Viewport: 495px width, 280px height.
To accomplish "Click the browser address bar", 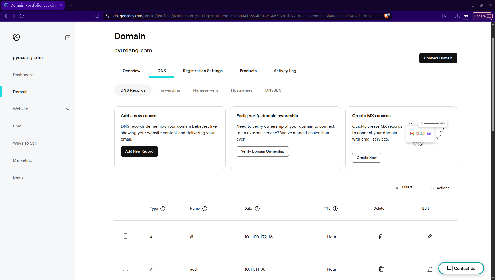I will point(240,16).
